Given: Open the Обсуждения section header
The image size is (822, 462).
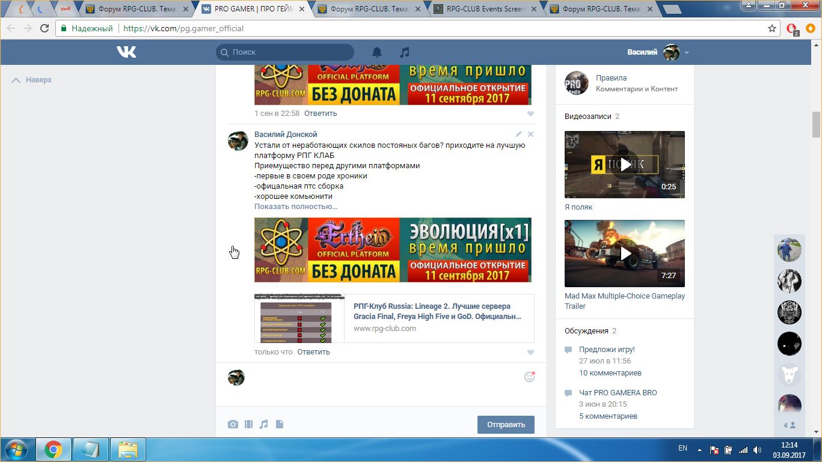Looking at the screenshot, I should tap(586, 331).
